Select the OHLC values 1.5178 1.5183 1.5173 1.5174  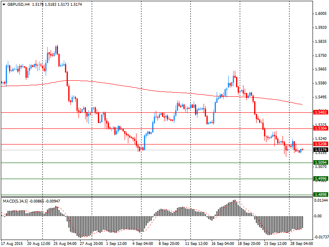click(x=57, y=5)
